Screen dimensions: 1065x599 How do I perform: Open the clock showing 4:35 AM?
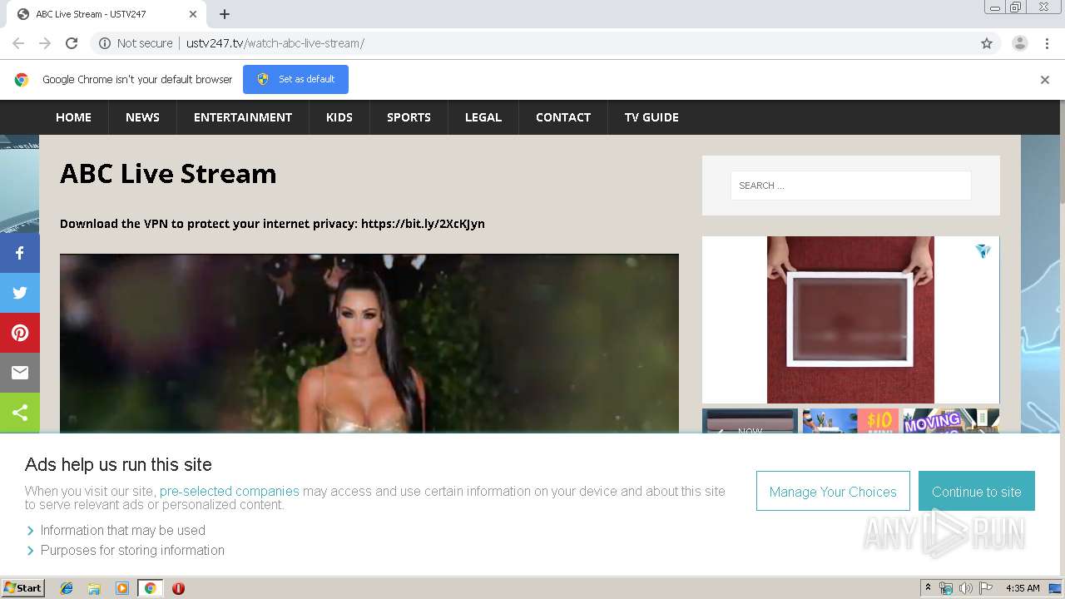(x=1023, y=588)
